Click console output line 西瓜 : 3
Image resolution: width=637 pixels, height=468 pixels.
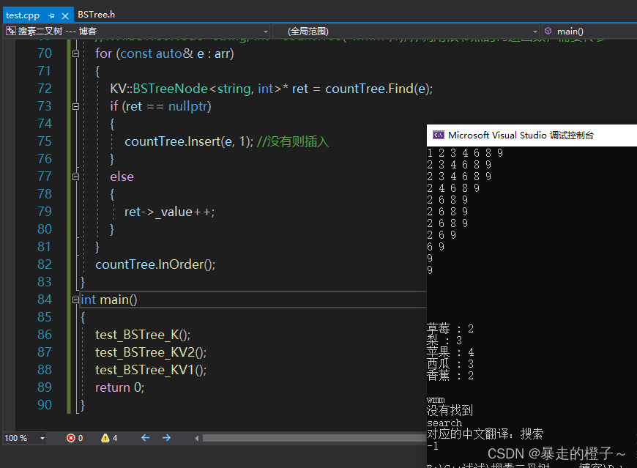(450, 363)
